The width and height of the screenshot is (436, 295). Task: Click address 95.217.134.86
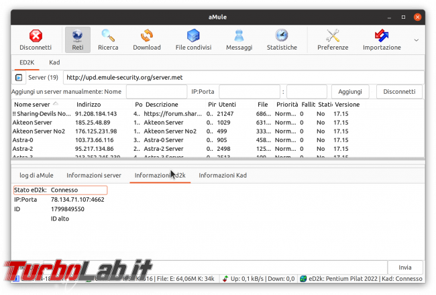click(x=95, y=149)
